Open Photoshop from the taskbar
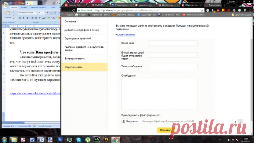The width and height of the screenshot is (254, 143). 60,140
